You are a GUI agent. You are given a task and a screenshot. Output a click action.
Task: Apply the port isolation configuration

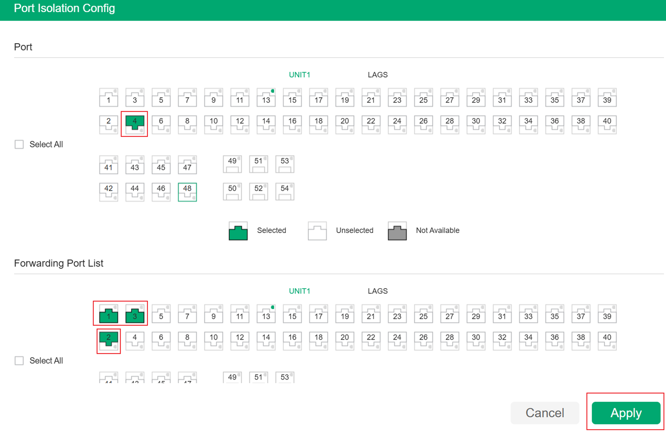626,413
